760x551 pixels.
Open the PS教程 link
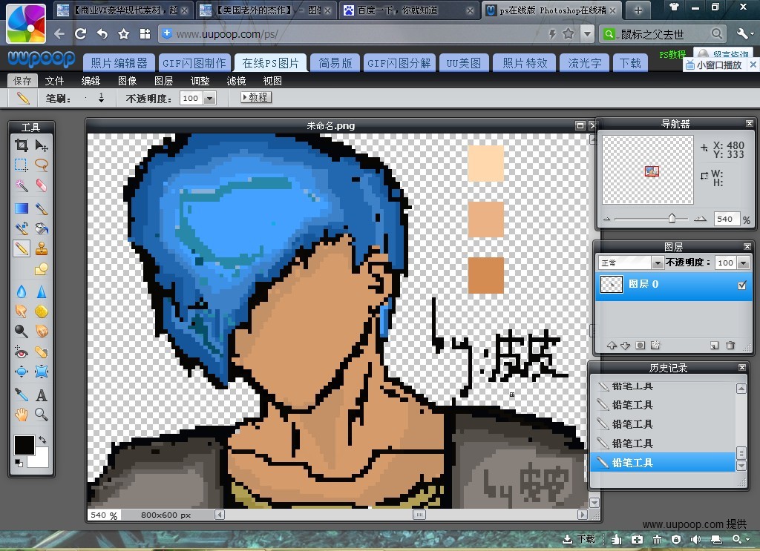(x=672, y=54)
